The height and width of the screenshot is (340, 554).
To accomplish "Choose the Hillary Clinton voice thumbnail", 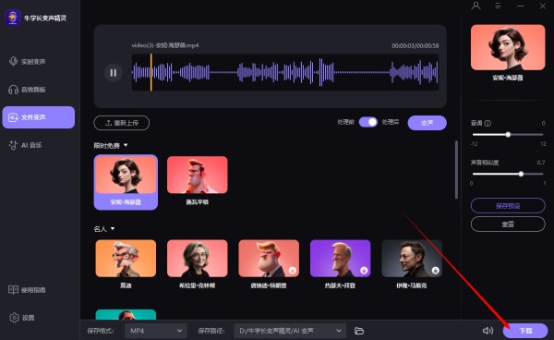I will [198, 259].
